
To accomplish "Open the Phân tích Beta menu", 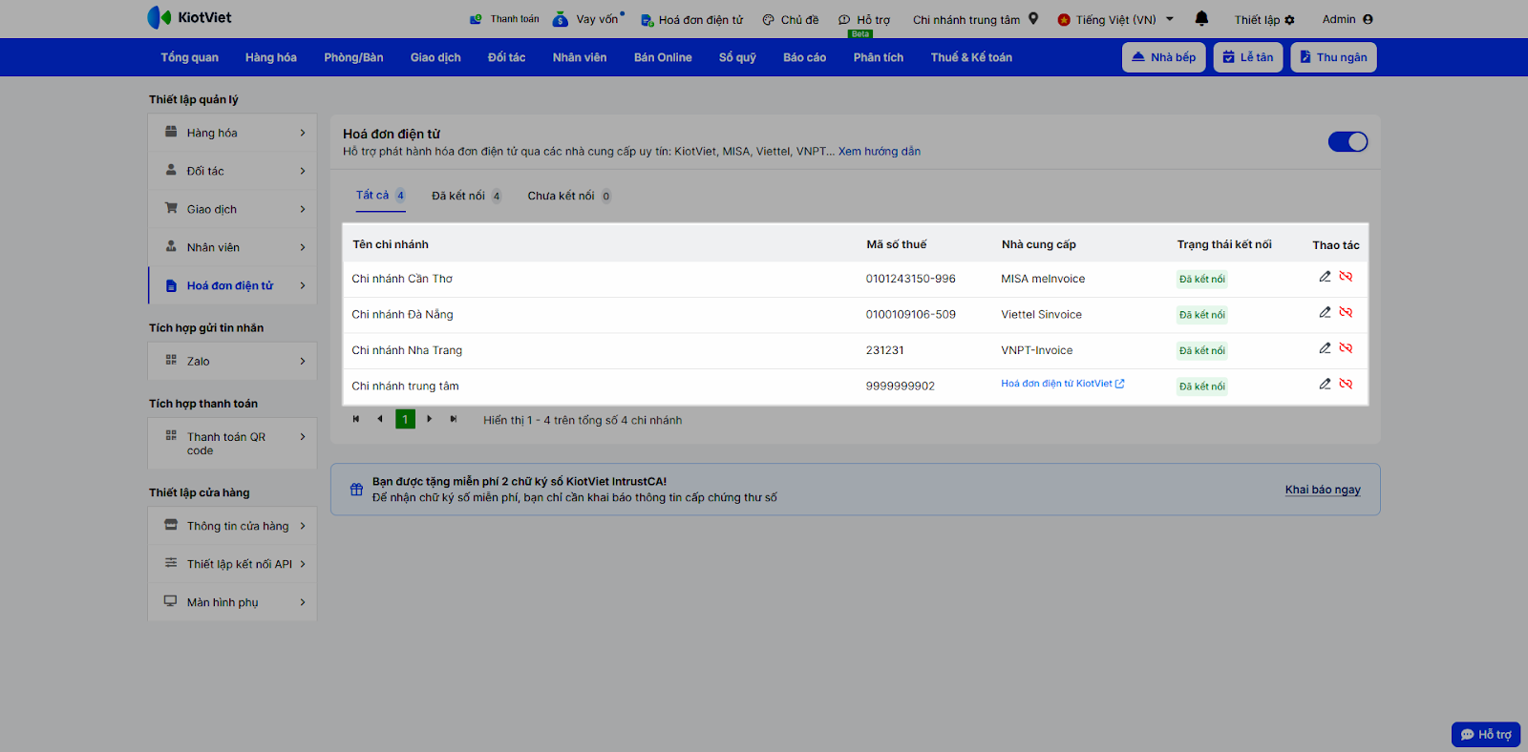I will click(x=878, y=57).
